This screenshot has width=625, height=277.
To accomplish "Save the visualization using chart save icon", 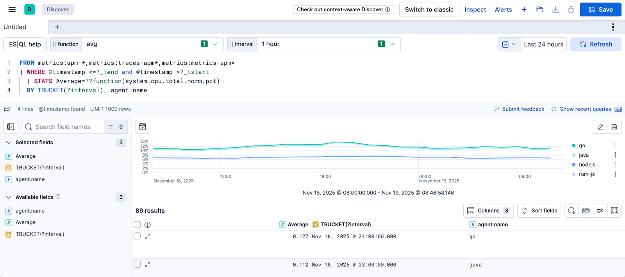I will (614, 127).
